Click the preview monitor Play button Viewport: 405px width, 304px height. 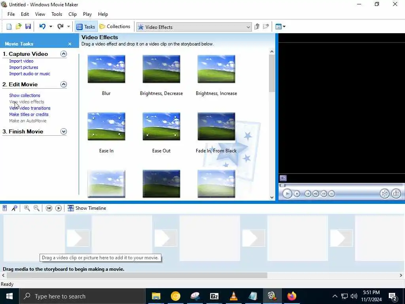(x=287, y=194)
